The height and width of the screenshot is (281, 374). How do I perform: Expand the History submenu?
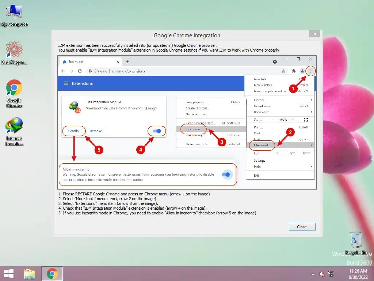coord(280,100)
